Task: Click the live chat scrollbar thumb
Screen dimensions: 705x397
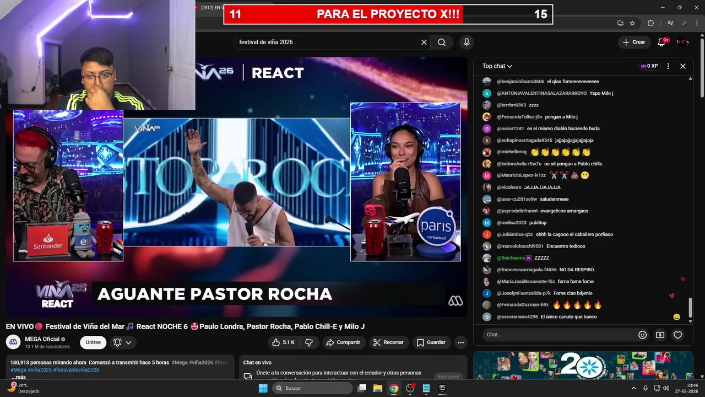Action: click(x=691, y=307)
